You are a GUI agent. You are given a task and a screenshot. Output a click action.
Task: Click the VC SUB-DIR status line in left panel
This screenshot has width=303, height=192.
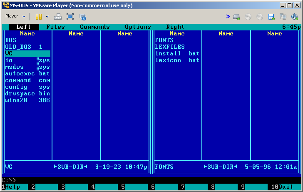click(x=76, y=167)
